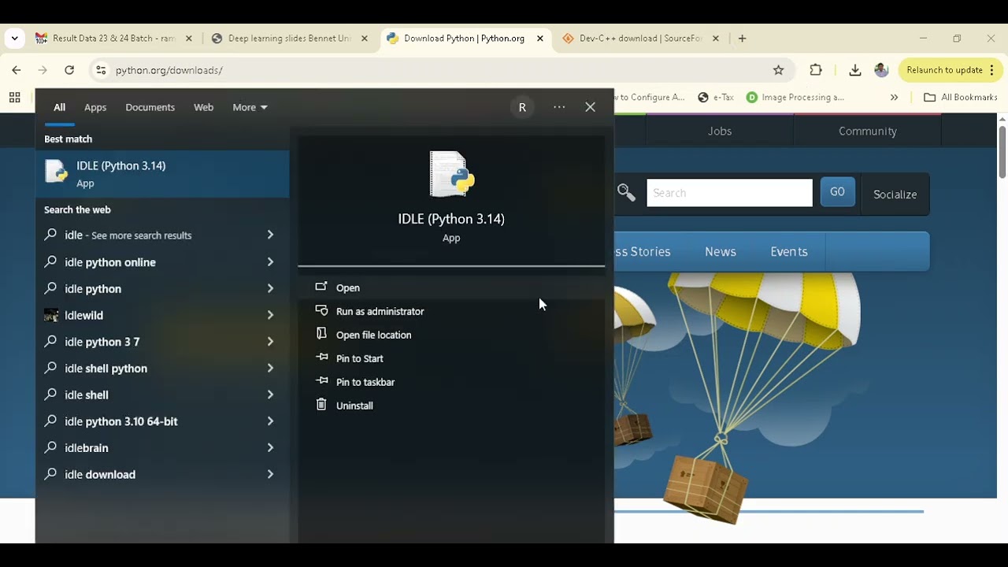Open the e-Tax bookmark
The image size is (1008, 567).
point(716,98)
